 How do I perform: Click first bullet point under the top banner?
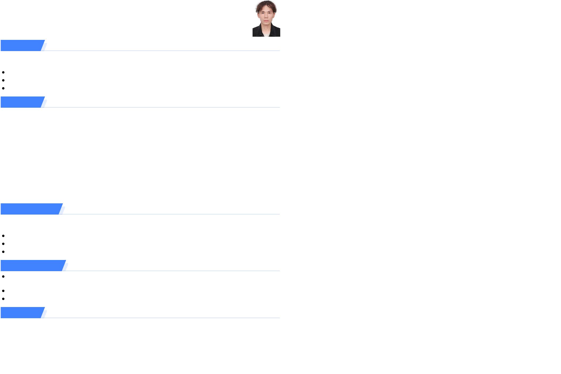click(x=3, y=72)
